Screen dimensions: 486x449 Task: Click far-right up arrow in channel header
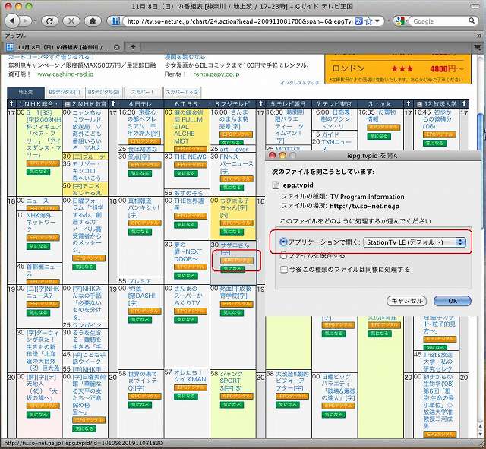pos(464,103)
